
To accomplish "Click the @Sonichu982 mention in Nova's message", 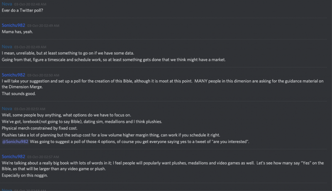I will point(15,141).
